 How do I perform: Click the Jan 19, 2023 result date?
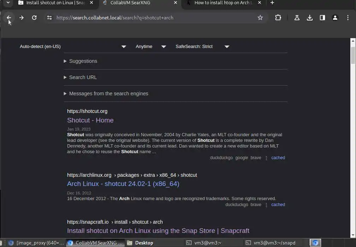tap(78, 129)
